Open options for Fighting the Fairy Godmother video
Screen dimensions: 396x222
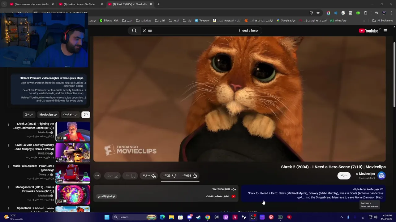pos(9,124)
